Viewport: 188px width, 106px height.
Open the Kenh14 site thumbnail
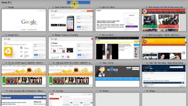pyautogui.click(x=164, y=48)
